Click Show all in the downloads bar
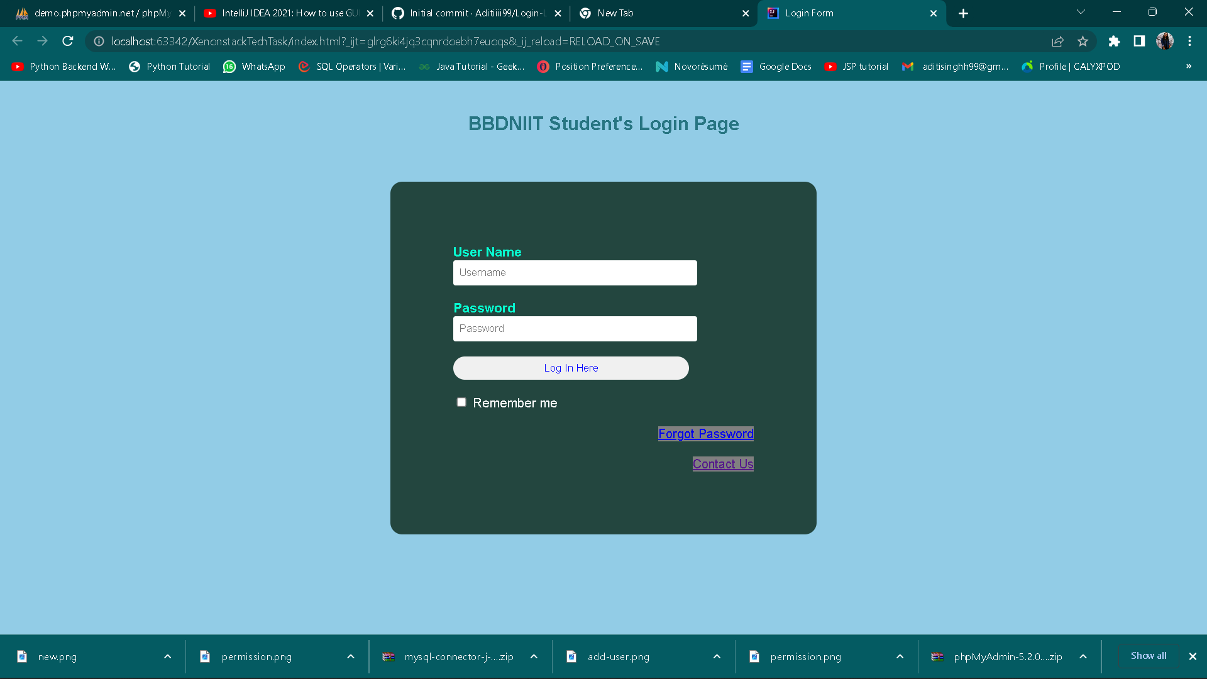The width and height of the screenshot is (1207, 679). coord(1148,655)
